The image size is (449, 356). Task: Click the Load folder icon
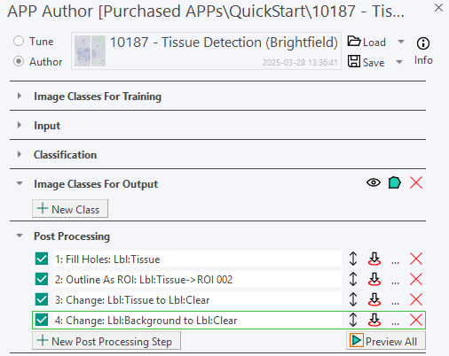(354, 42)
